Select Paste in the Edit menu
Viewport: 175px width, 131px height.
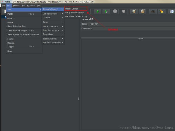[x=24, y=14]
